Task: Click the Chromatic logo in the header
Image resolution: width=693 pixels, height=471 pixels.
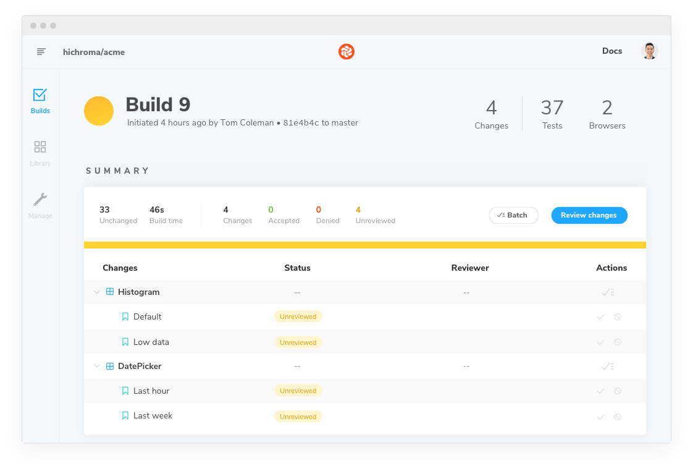Action: [346, 52]
